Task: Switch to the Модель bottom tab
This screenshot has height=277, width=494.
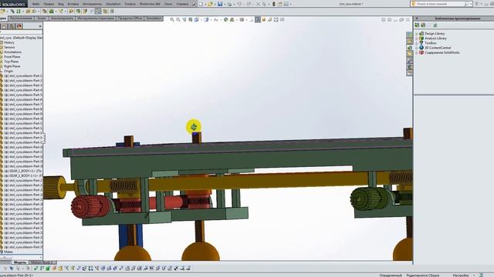Action: pyautogui.click(x=20, y=262)
